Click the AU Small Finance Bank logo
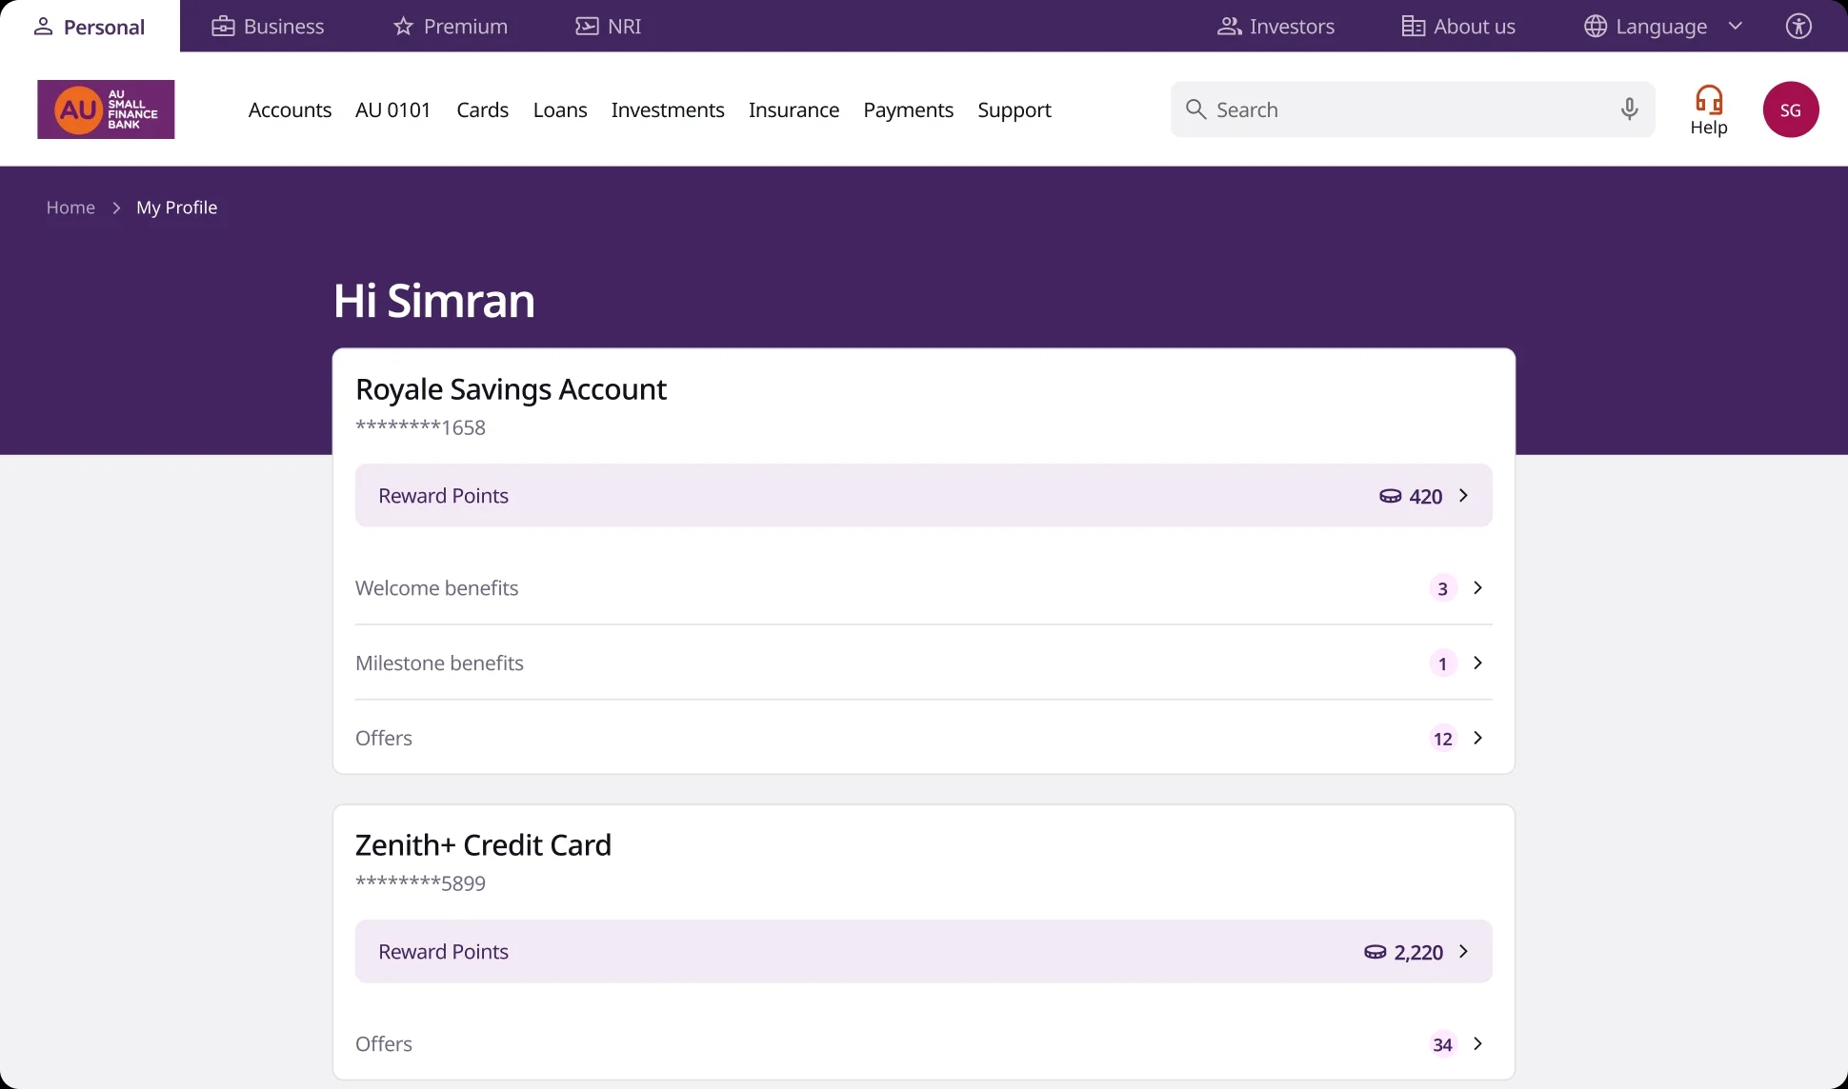This screenshot has width=1848, height=1089. [x=106, y=109]
